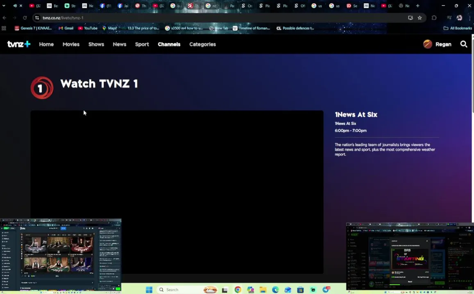The width and height of the screenshot is (474, 294).
Task: Open the Shows section
Action: pos(96,44)
